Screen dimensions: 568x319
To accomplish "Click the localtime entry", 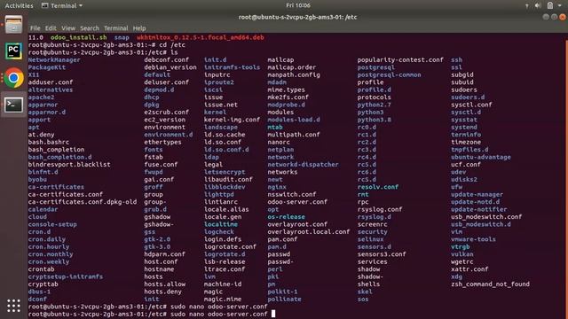I will (221, 224).
